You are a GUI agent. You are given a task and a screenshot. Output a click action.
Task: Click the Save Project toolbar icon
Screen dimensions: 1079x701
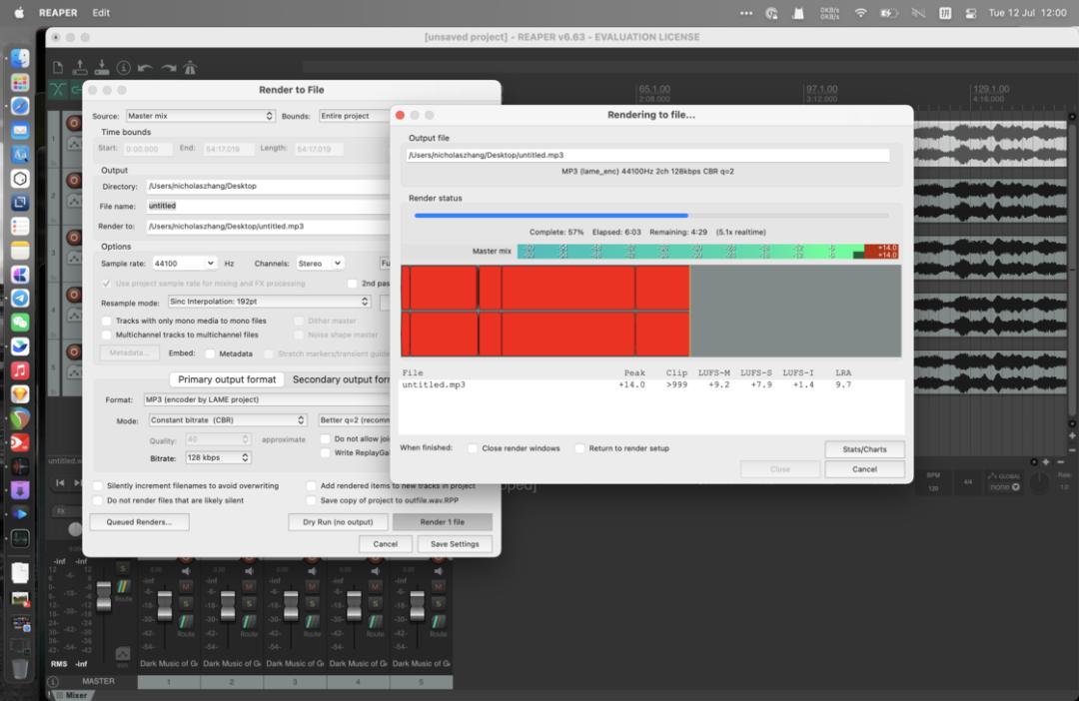[102, 67]
